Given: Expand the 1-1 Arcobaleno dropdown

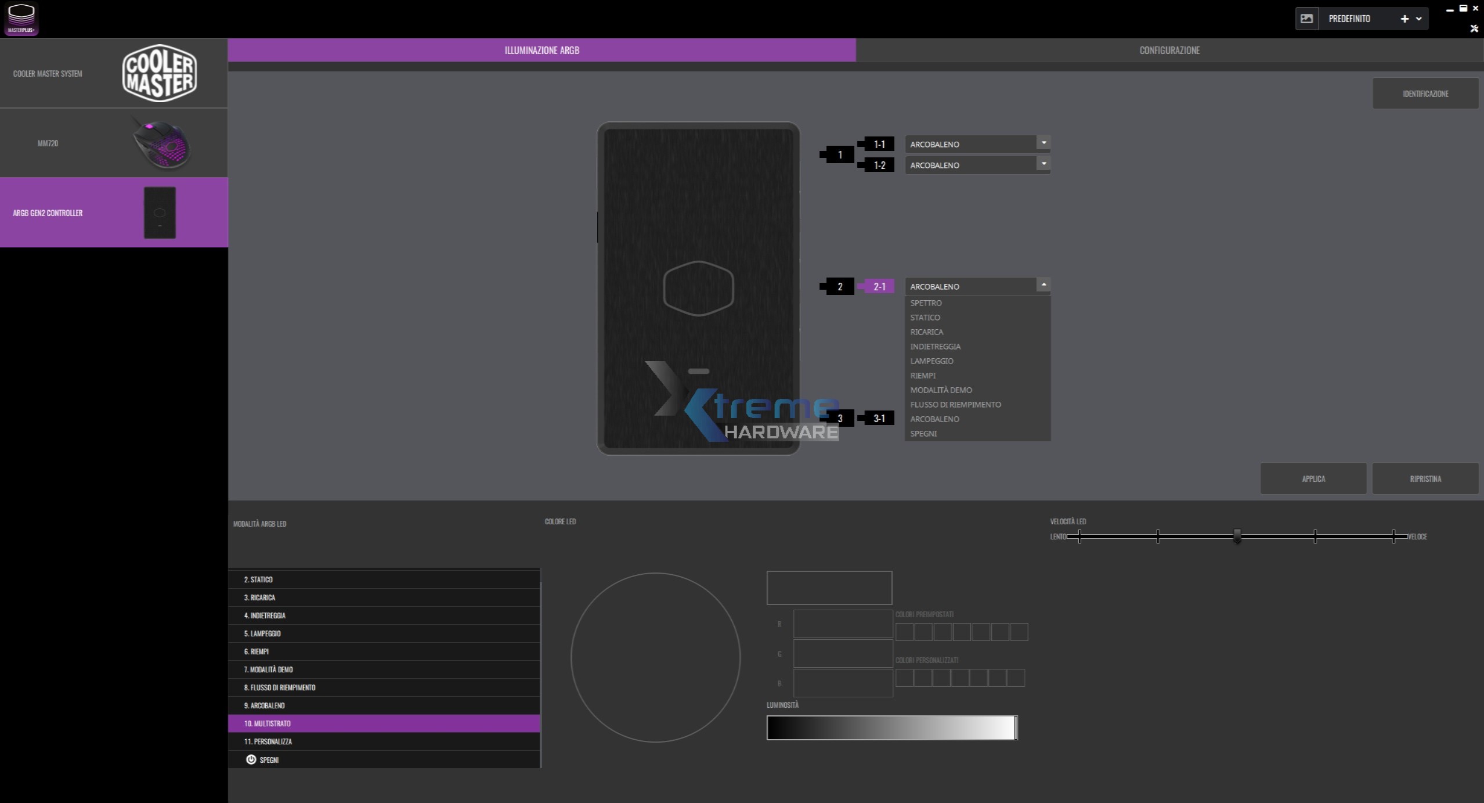Looking at the screenshot, I should pos(1044,143).
